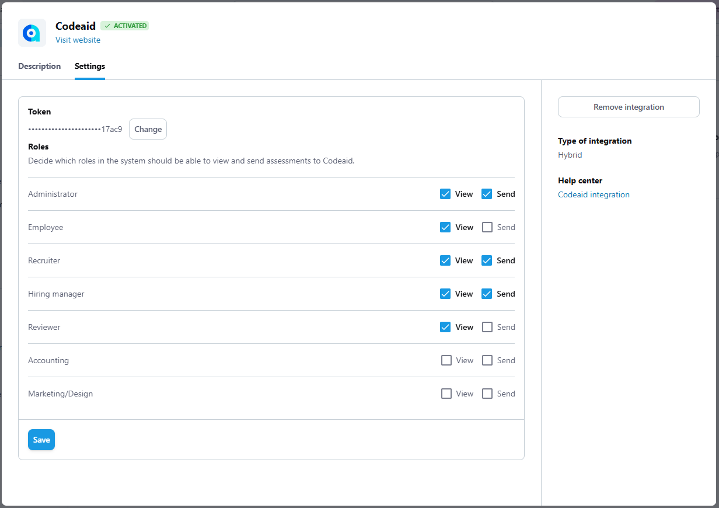Uncheck View for Employee role
This screenshot has height=508, width=719.
(445, 227)
